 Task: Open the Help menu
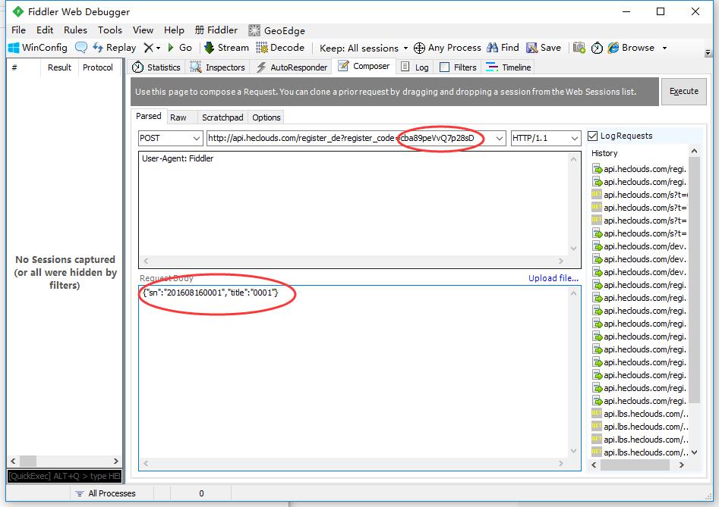(x=175, y=30)
